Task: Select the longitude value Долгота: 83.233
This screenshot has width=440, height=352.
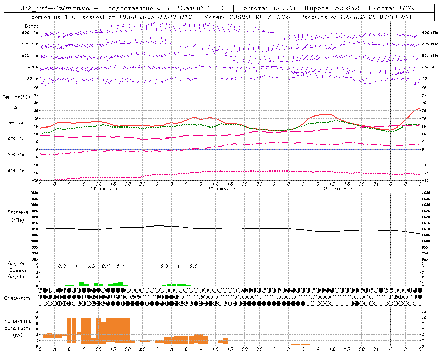Action: point(267,8)
